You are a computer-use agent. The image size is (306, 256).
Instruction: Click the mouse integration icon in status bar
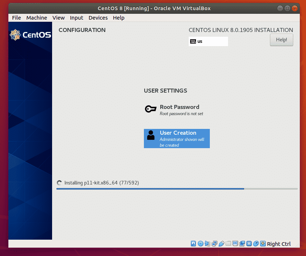click(256, 244)
